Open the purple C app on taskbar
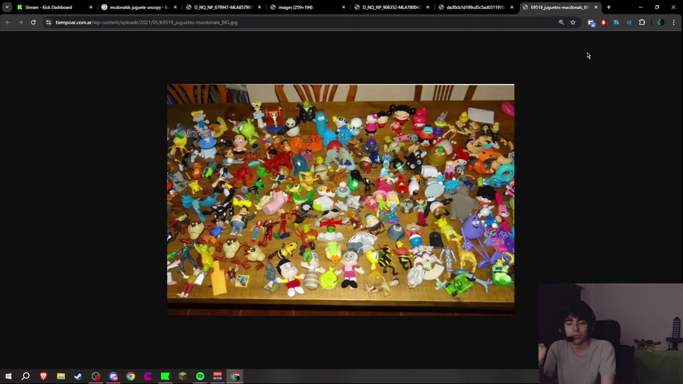683x384 pixels. pyautogui.click(x=148, y=377)
